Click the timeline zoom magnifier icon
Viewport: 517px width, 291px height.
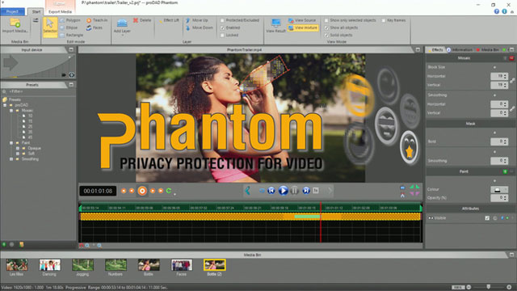87,246
